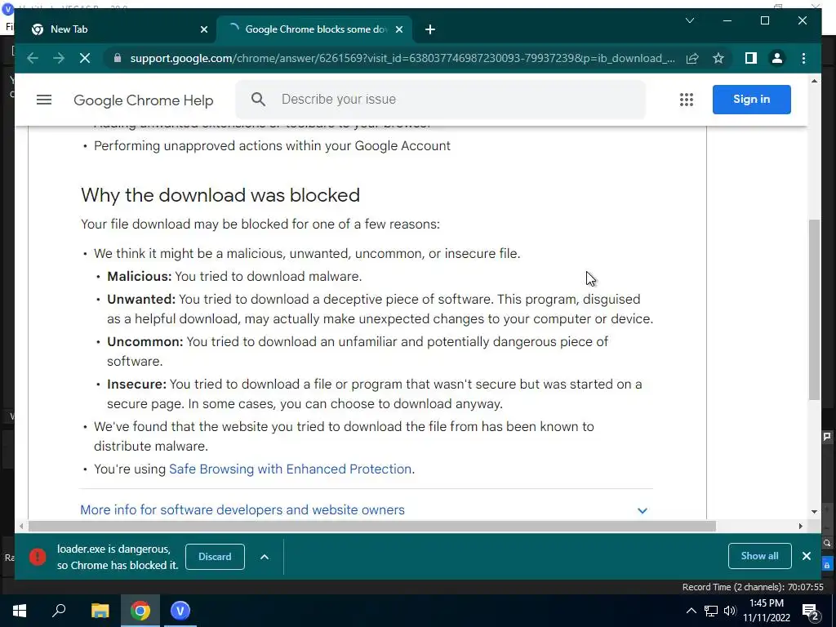836x627 pixels.
Task: Discard the blocked loader.exe download
Action: coord(215,557)
